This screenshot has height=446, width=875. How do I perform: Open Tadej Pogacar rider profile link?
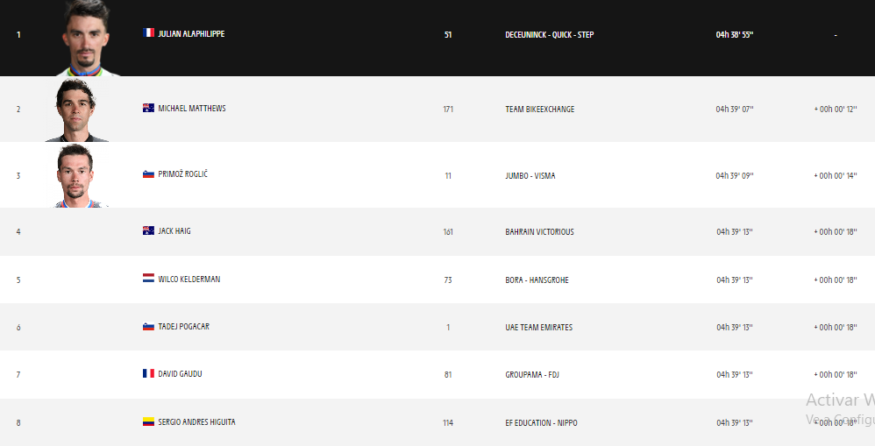[183, 327]
